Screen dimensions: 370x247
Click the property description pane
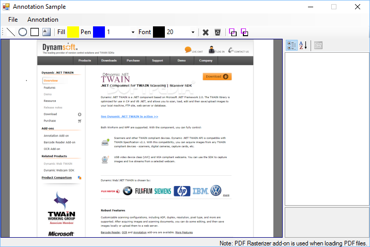pos(327,222)
